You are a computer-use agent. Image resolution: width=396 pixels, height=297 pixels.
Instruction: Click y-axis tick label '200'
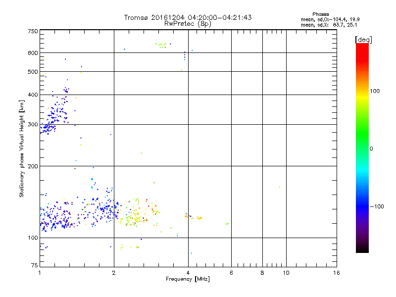(33, 166)
